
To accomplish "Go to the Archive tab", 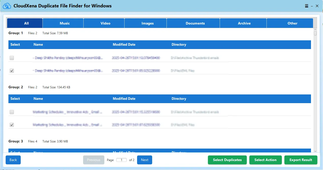I will pyautogui.click(x=244, y=23).
